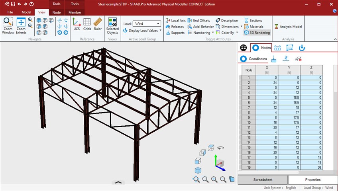Select row header for node 7
Image resolution: width=338 pixels, height=191 pixels.
pos(249,107)
